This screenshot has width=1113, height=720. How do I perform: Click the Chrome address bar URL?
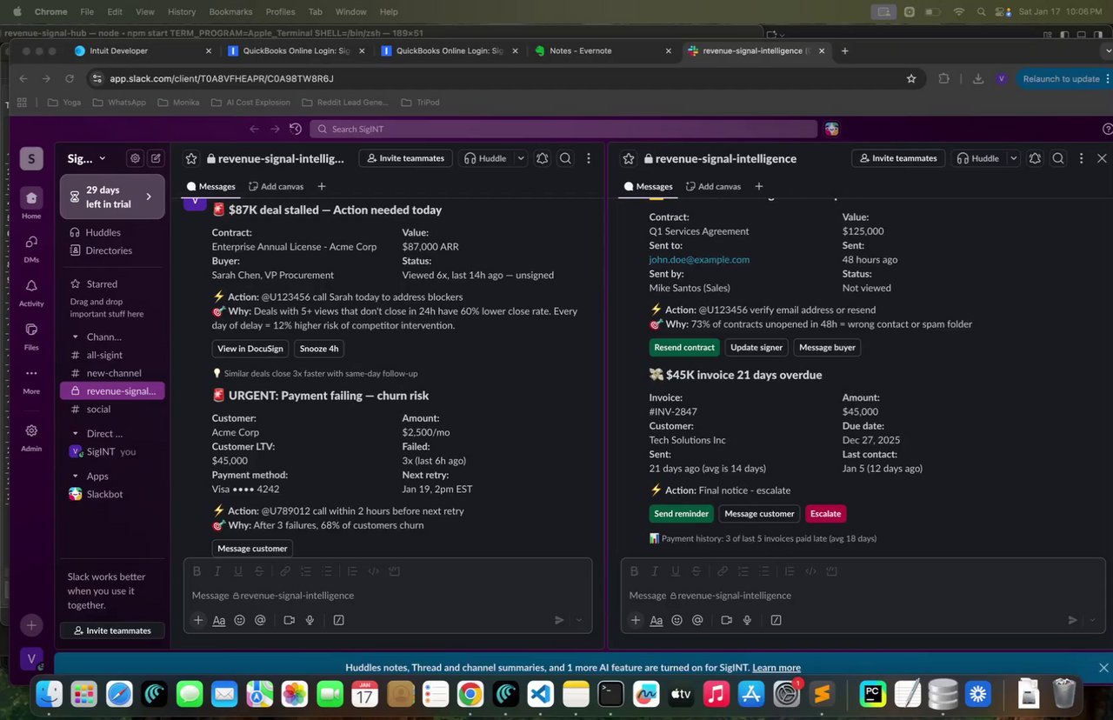[x=222, y=78]
